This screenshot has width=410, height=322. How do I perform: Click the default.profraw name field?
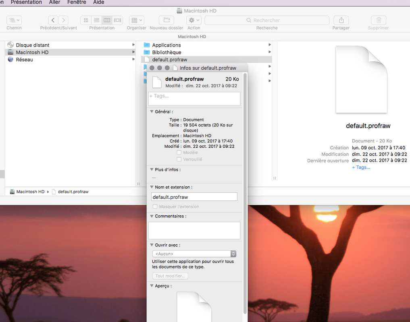[194, 197]
